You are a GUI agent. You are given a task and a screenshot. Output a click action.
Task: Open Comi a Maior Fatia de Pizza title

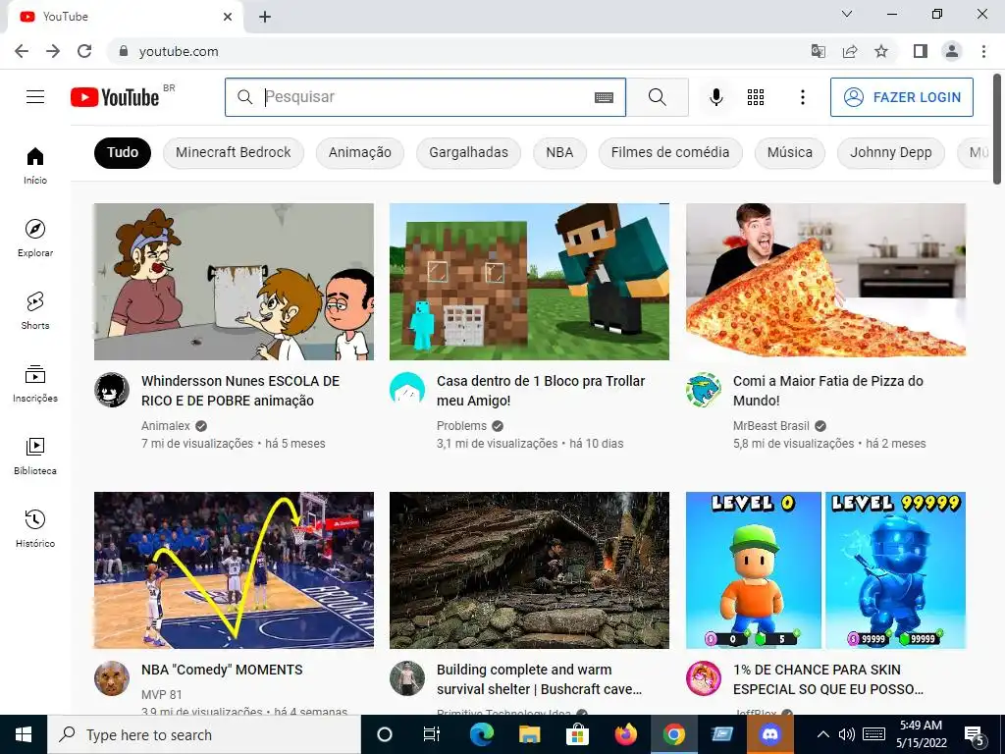pyautogui.click(x=828, y=391)
